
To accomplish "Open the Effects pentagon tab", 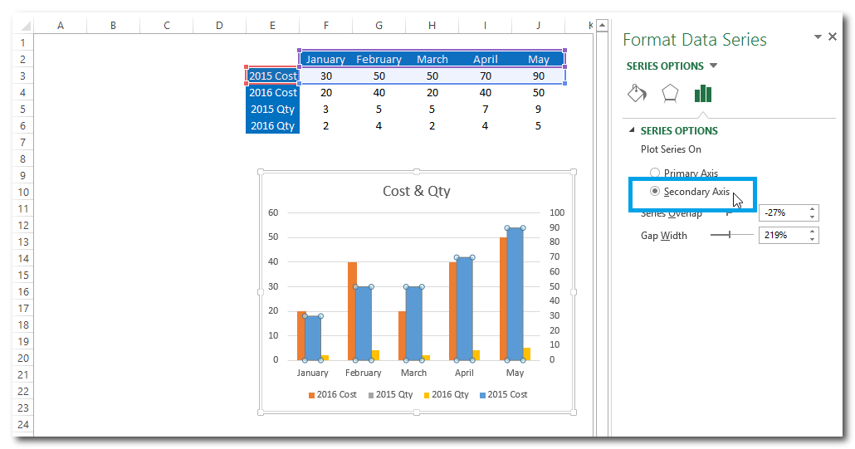I will tap(670, 93).
